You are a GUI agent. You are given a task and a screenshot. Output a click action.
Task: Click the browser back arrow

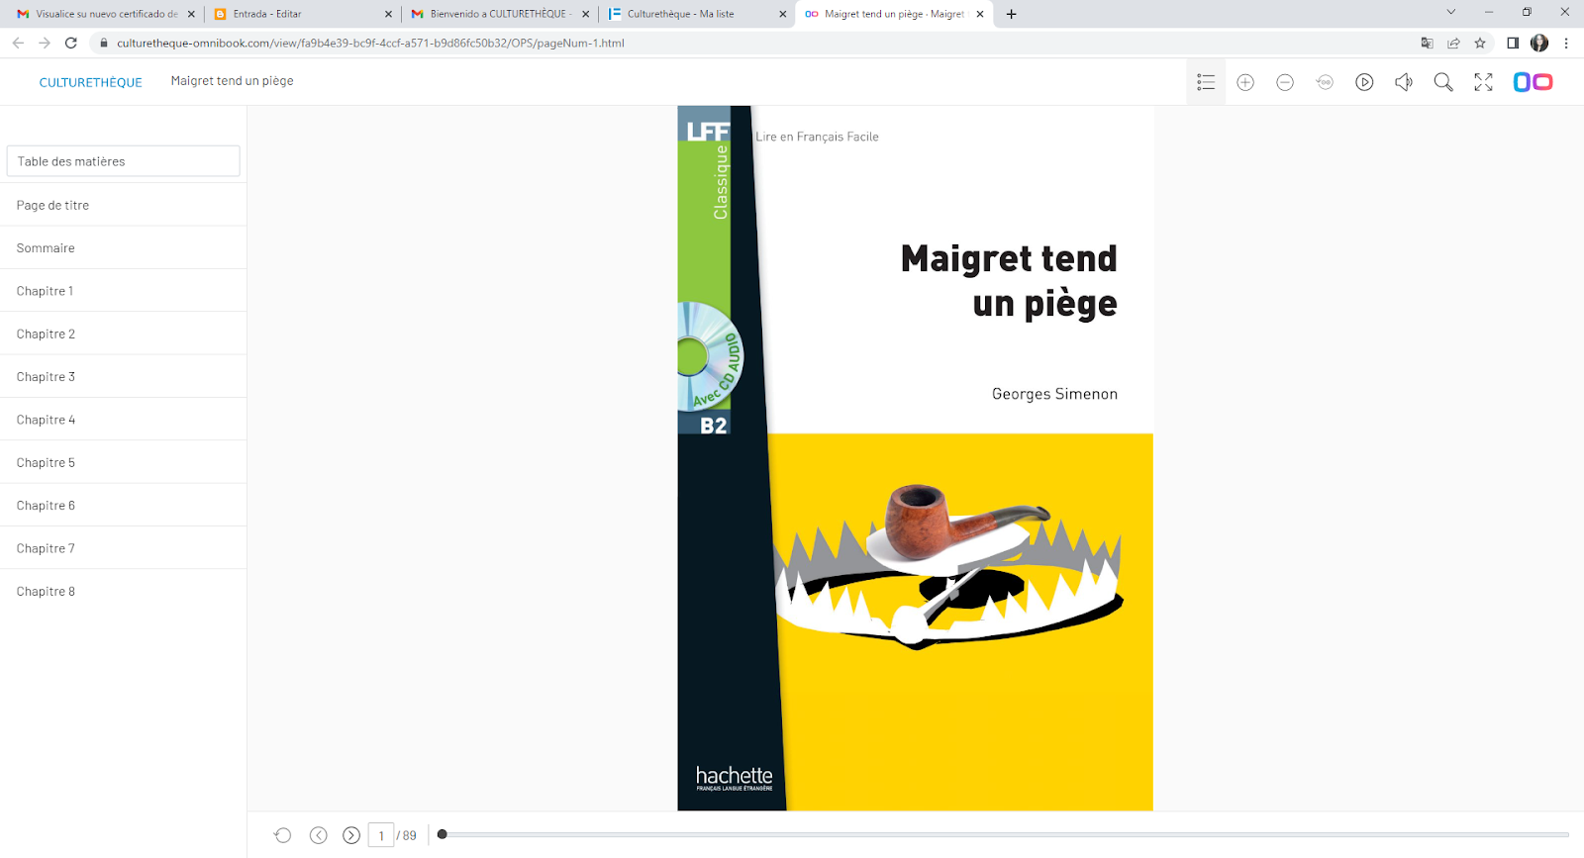(18, 43)
